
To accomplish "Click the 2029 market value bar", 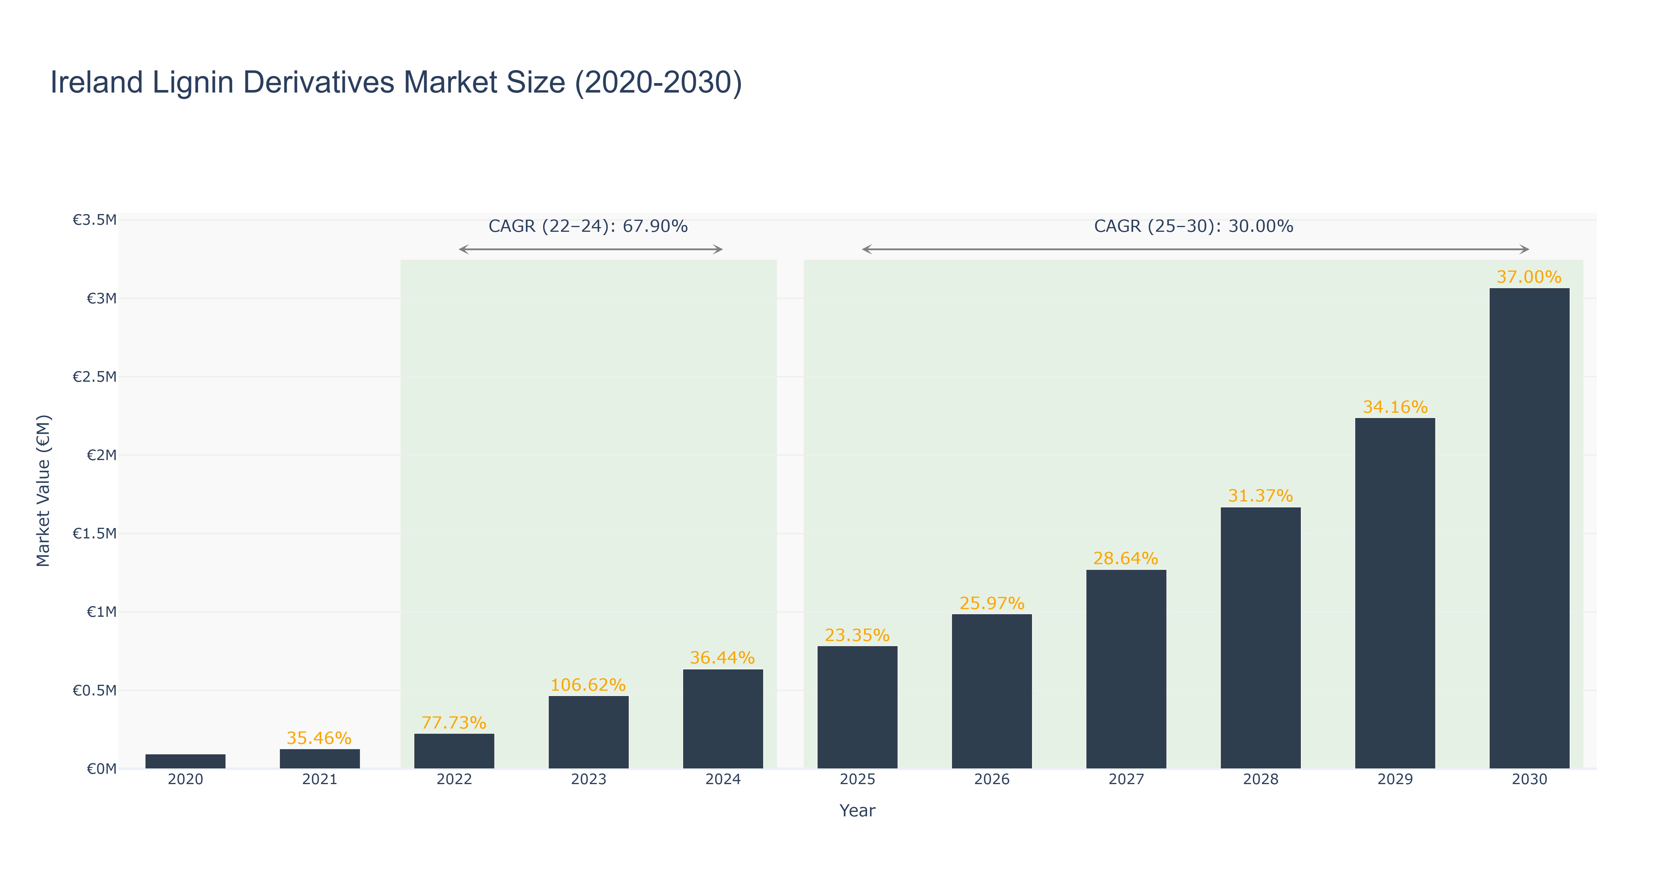I will (1395, 593).
